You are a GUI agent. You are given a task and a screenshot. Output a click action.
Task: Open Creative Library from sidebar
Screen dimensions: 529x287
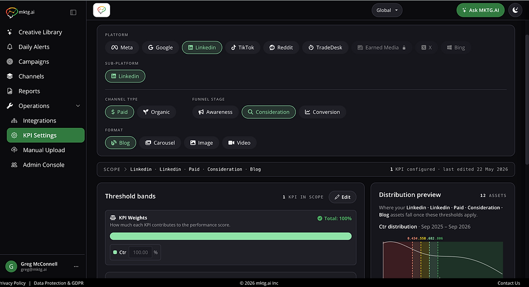[x=40, y=32]
